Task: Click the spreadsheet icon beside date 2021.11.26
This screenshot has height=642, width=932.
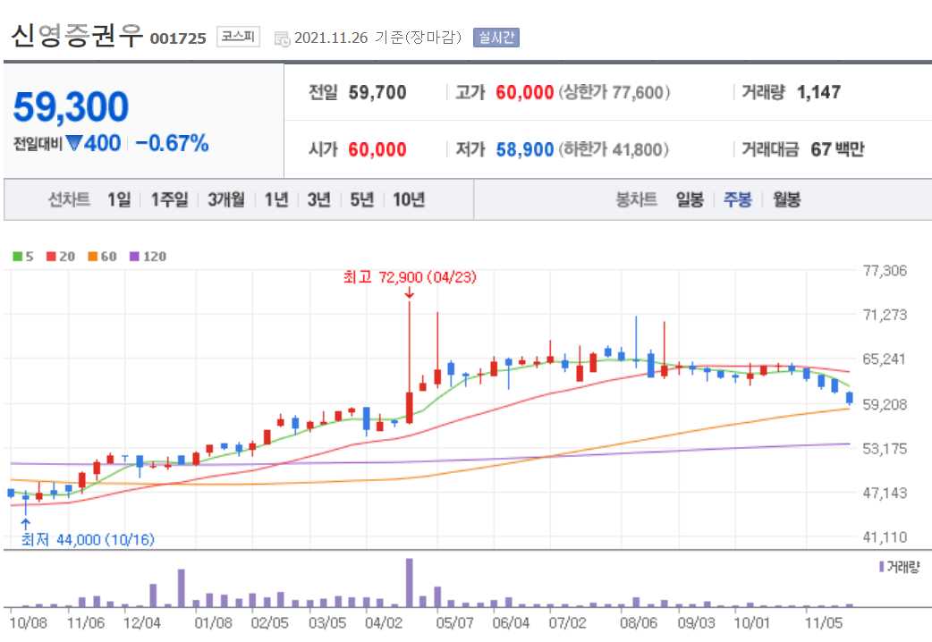Action: 281,38
